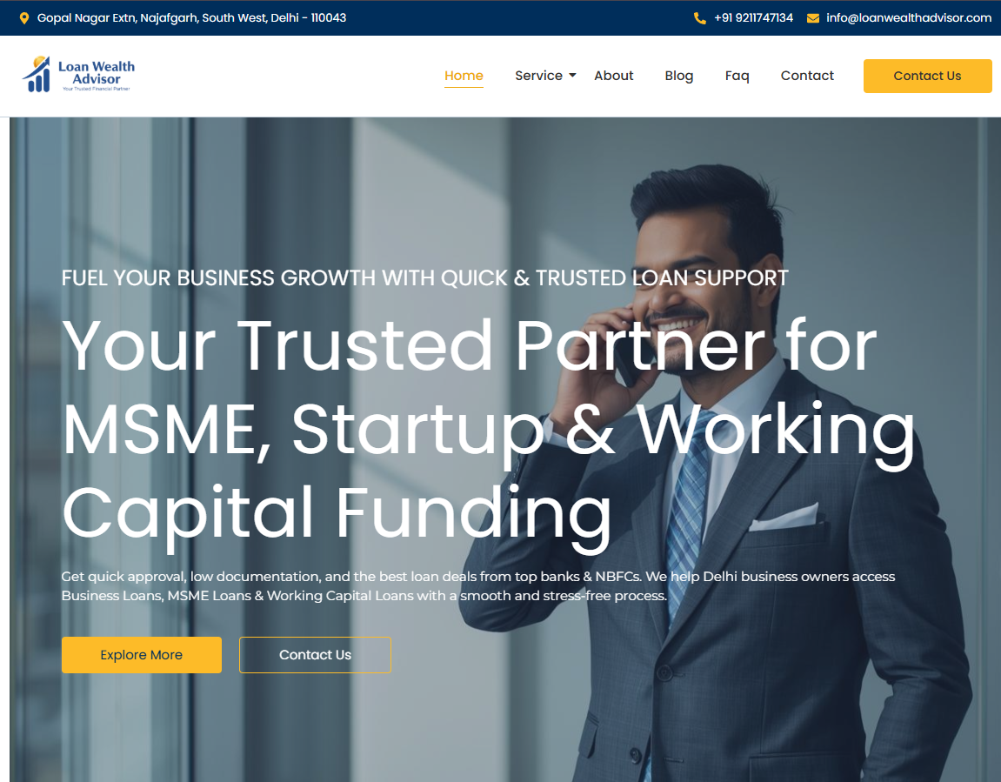This screenshot has width=1001, height=782.
Task: Expand the Service dropdown arrow
Action: coord(572,76)
